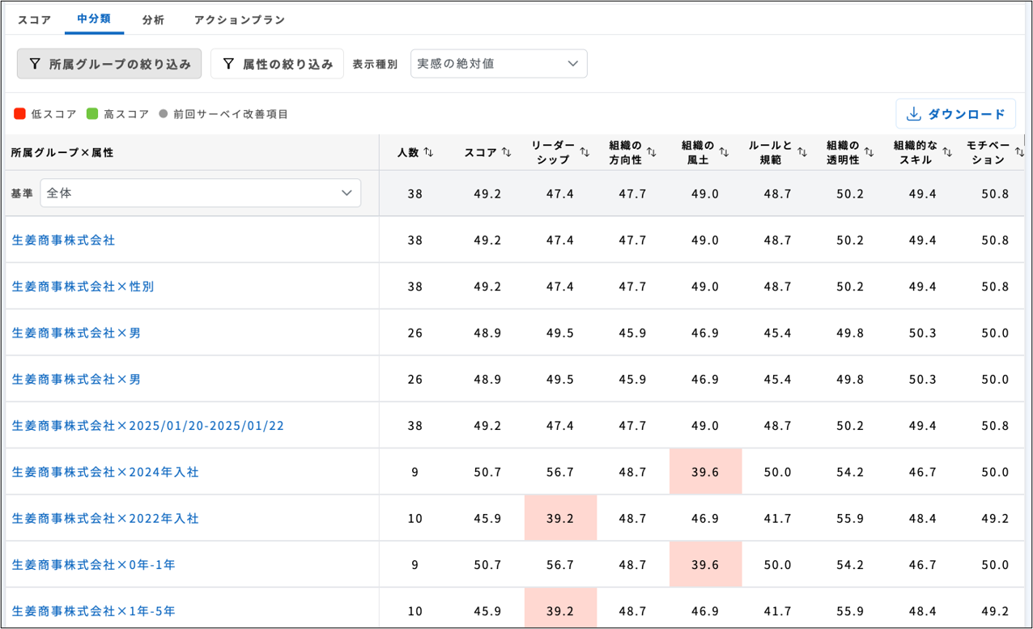Open the 表示種別 dropdown
This screenshot has width=1033, height=629.
499,64
